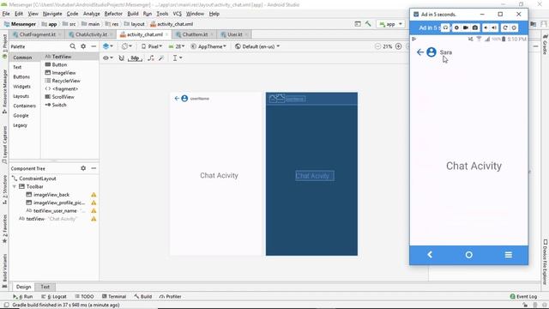Click the make project hammer icon

[368, 24]
